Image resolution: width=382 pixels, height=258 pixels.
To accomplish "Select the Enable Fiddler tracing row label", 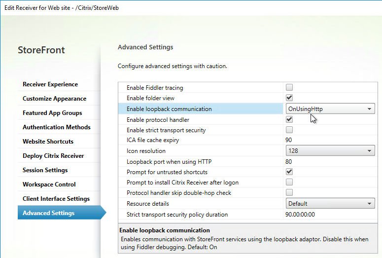I will click(x=155, y=88).
